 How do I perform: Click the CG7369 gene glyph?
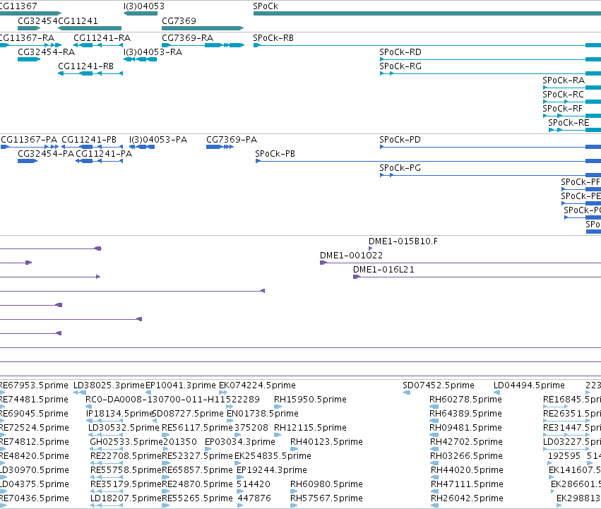tap(203, 28)
